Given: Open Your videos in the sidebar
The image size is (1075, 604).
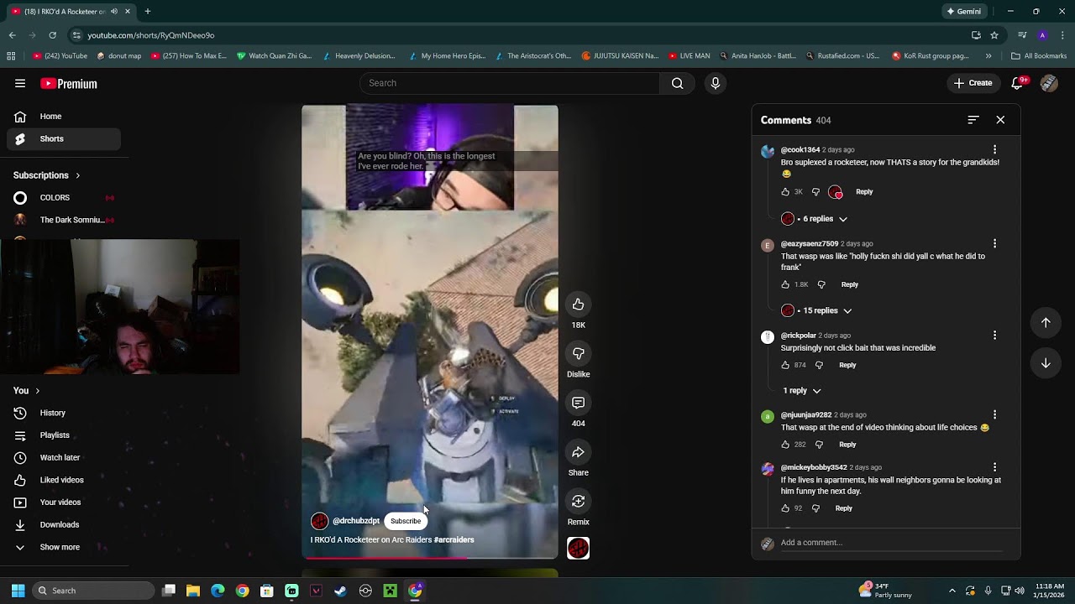Looking at the screenshot, I should pyautogui.click(x=63, y=502).
